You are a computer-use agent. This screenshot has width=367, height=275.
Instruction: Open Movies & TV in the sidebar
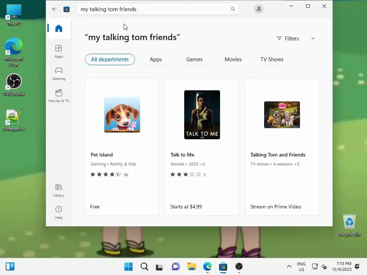59,96
